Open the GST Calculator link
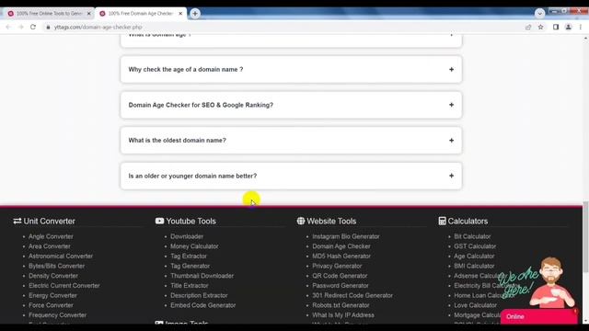Screen dimensions: 589x331 (475, 246)
